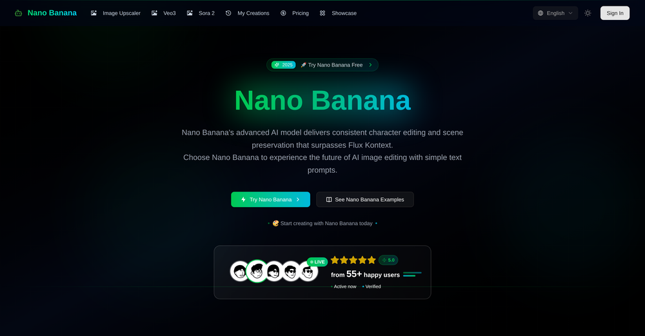645x336 pixels.
Task: Click the Sora 2 image icon
Action: pyautogui.click(x=190, y=13)
